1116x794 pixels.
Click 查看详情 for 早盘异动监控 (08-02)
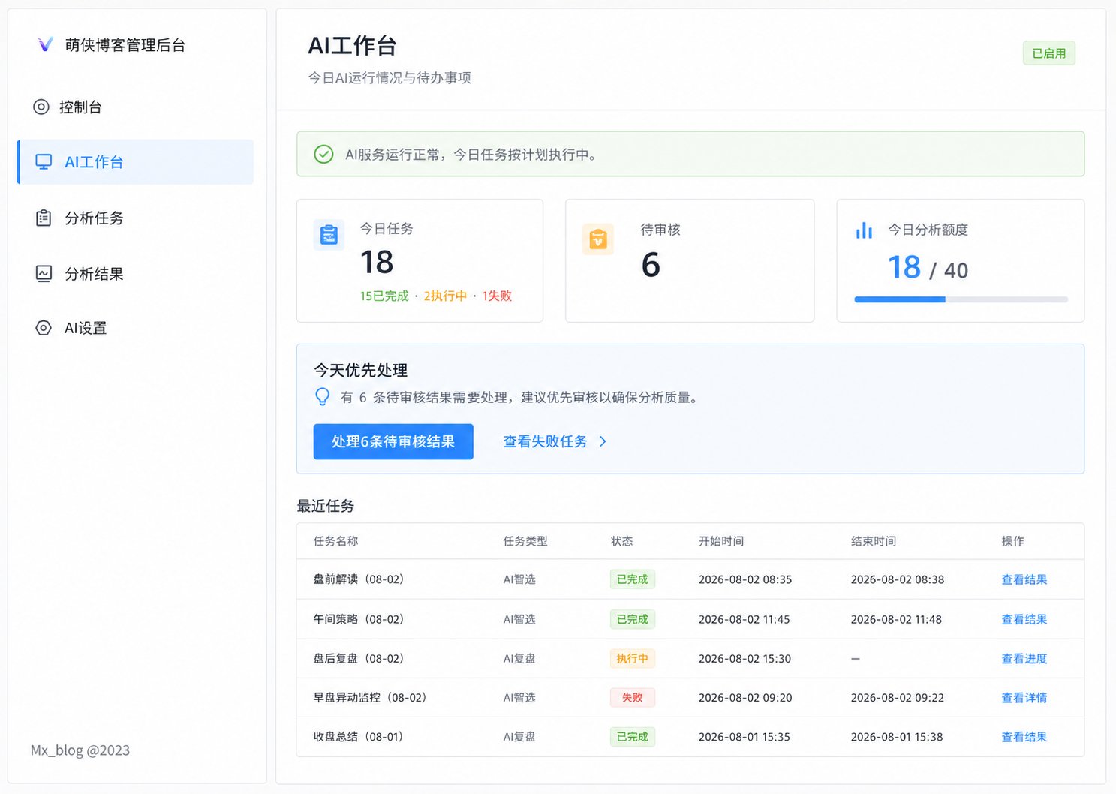pos(1024,697)
